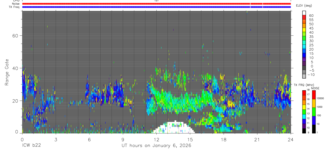This screenshot has height=151, width=327.
Task: Click the "1" value on the NOISE scale
Action: pos(317,132)
